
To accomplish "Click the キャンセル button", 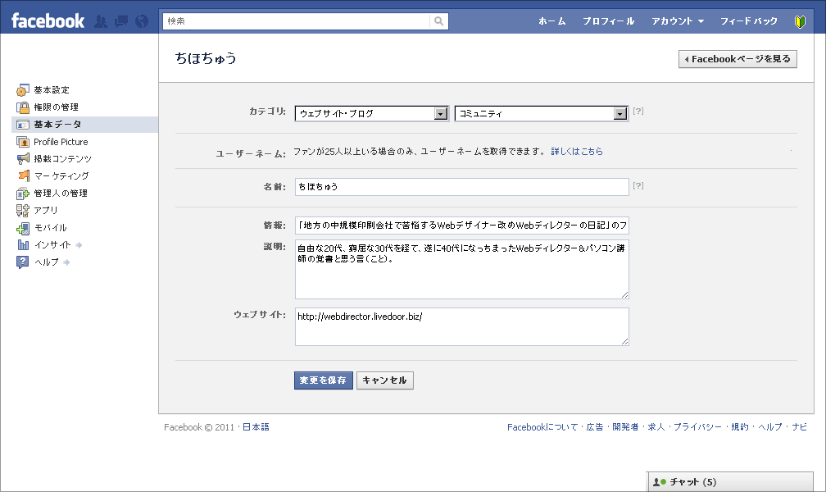I will (x=385, y=380).
